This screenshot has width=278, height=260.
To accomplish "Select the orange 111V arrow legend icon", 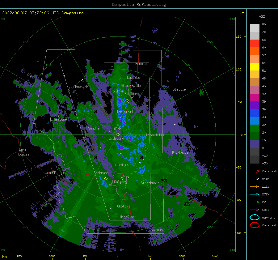I will [255, 186].
